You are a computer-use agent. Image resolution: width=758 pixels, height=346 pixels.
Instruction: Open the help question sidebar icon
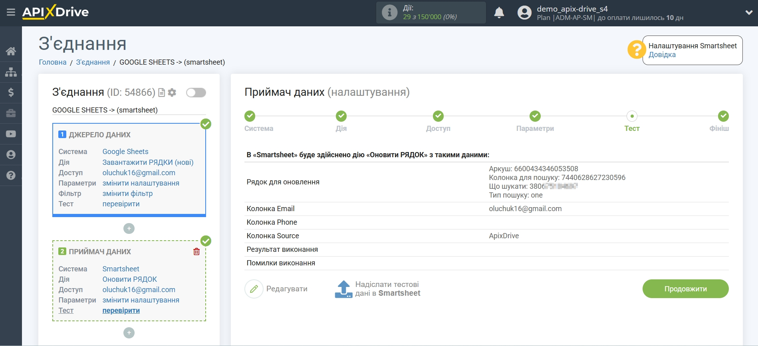click(11, 175)
